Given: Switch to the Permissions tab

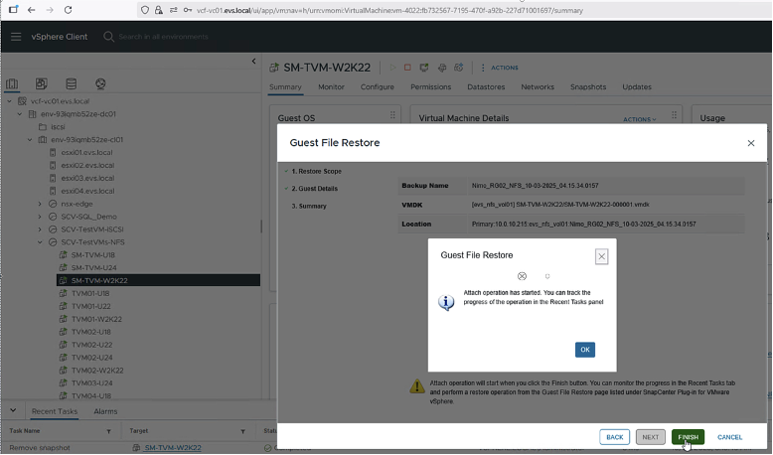Looking at the screenshot, I should 431,86.
